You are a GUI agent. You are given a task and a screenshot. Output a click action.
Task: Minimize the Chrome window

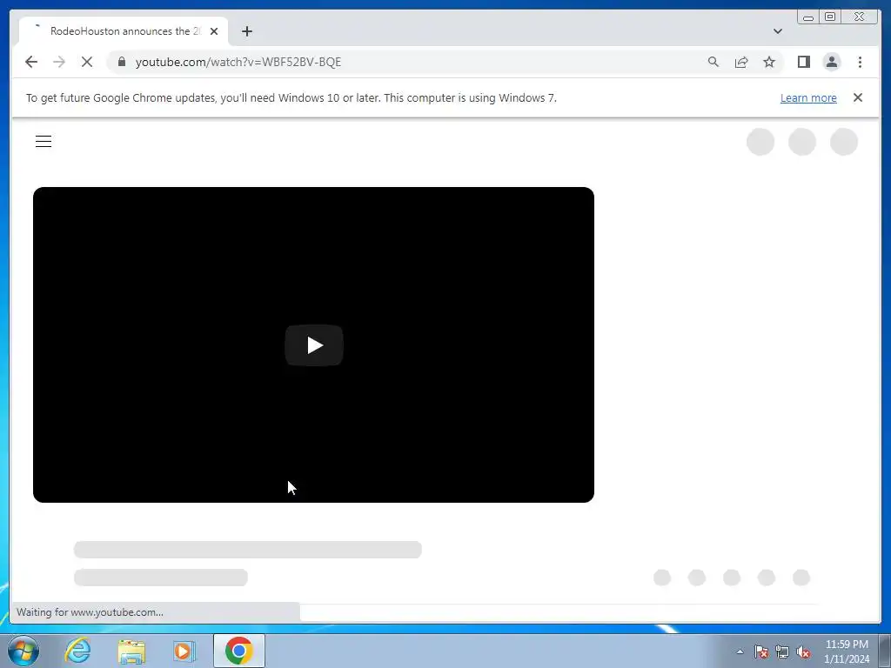(x=807, y=17)
